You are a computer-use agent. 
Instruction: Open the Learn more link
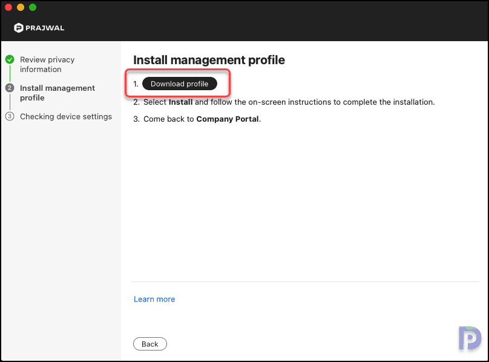click(154, 299)
